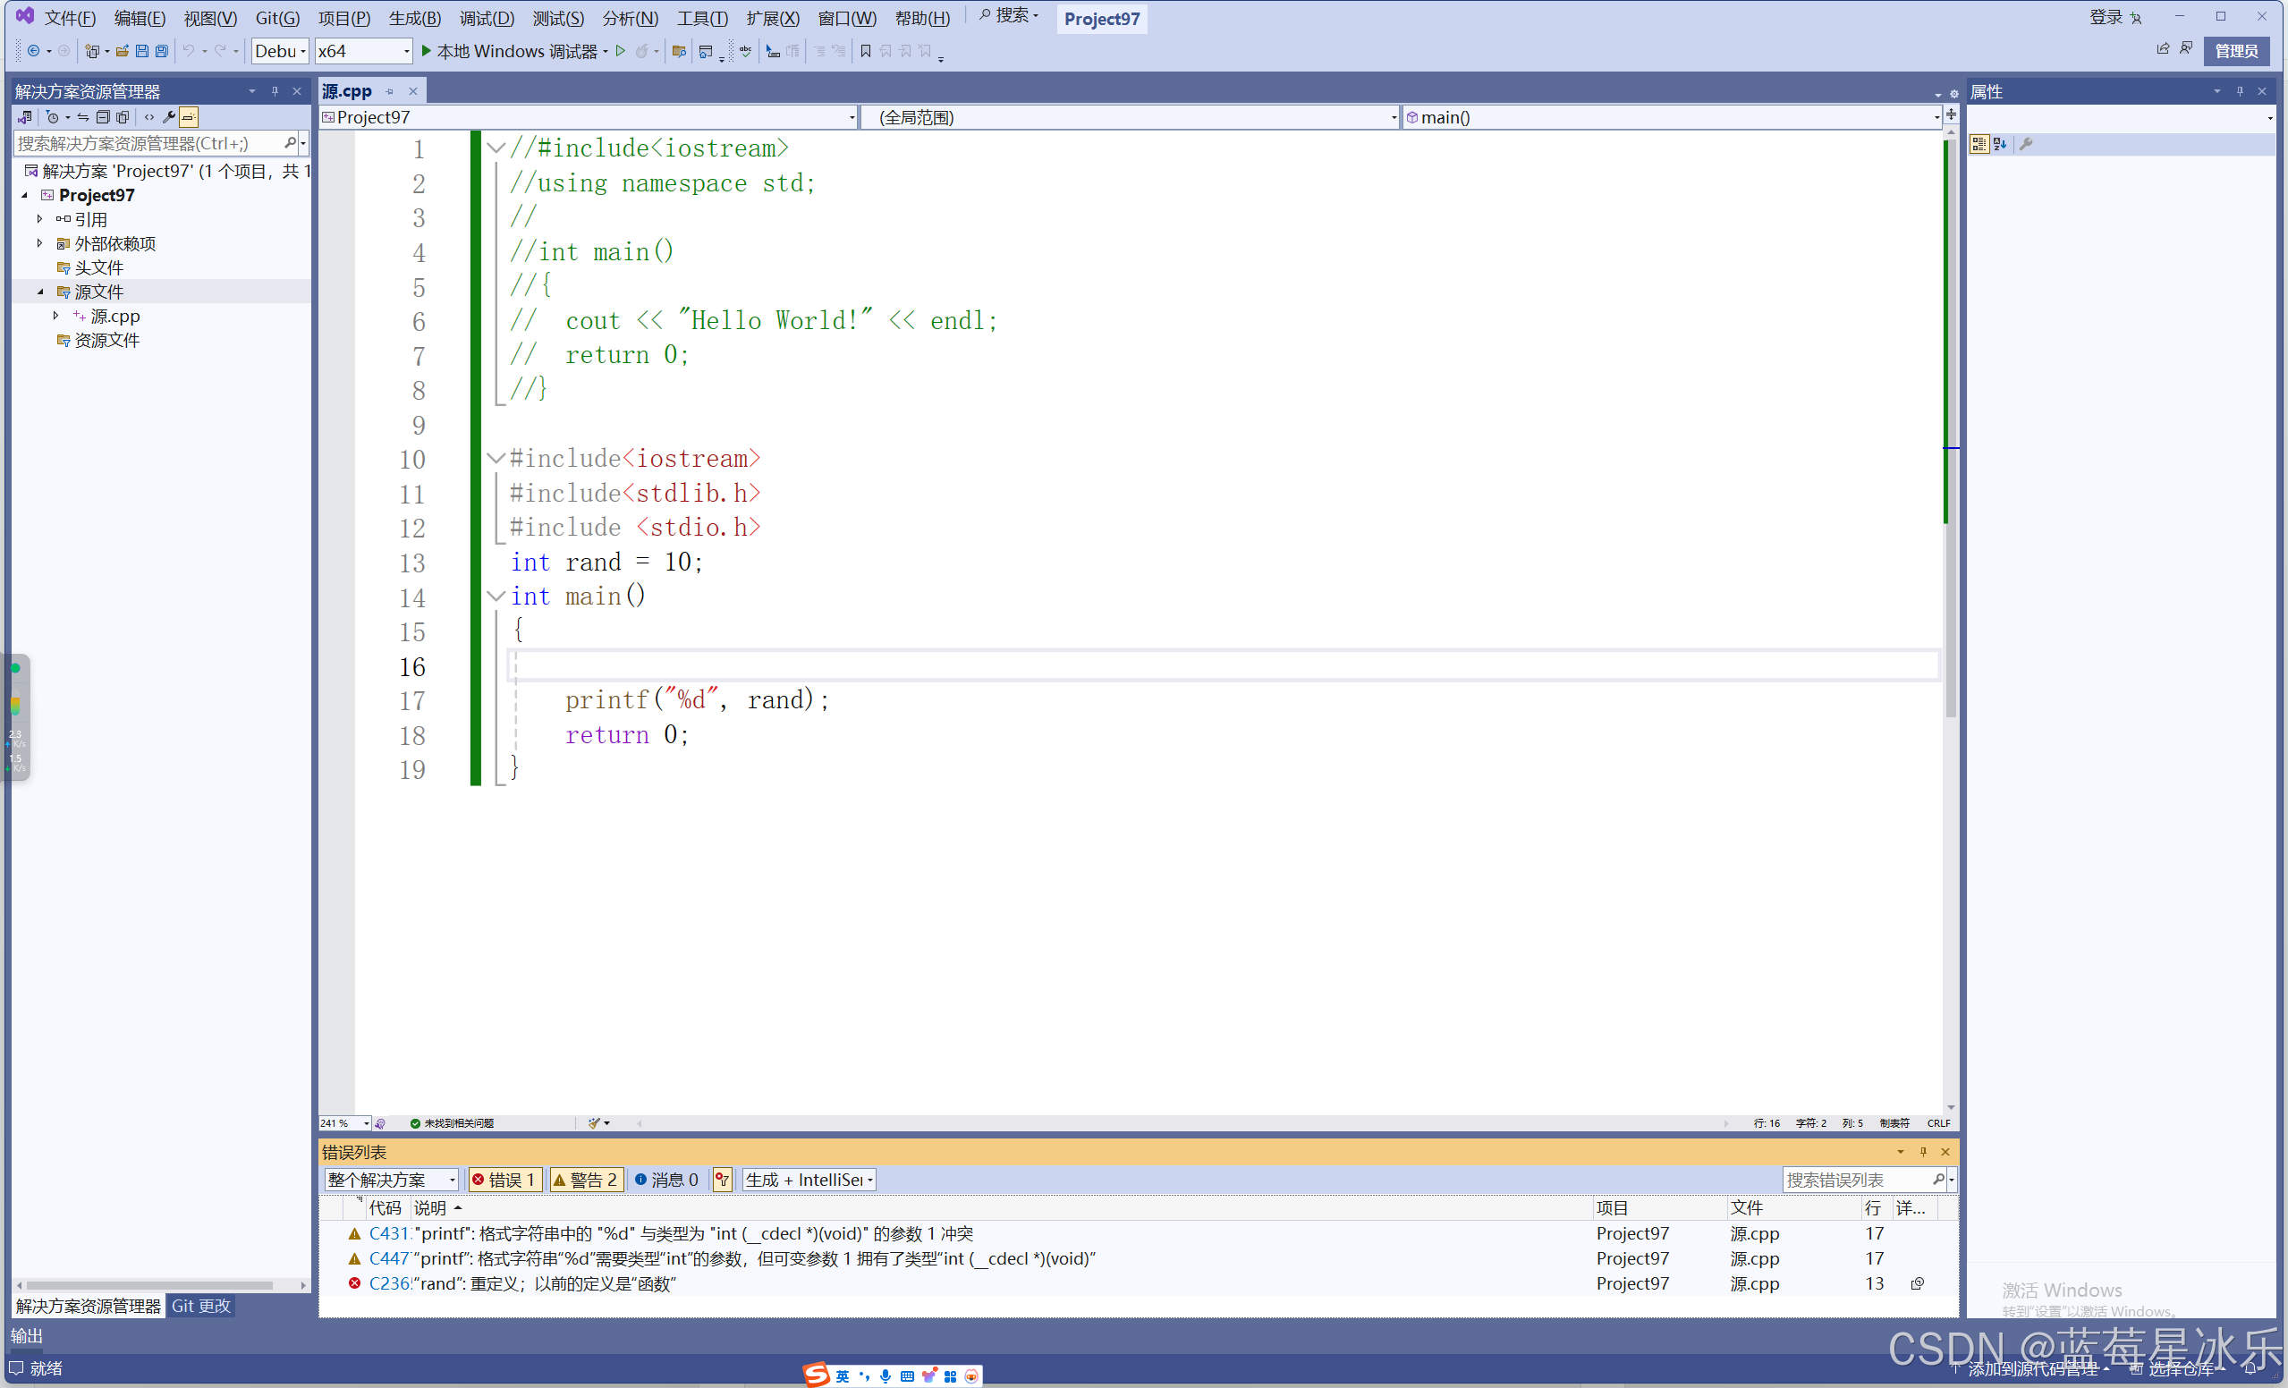Open the 生成 + IntelliSense dropdown
The image size is (2288, 1388).
tap(809, 1179)
